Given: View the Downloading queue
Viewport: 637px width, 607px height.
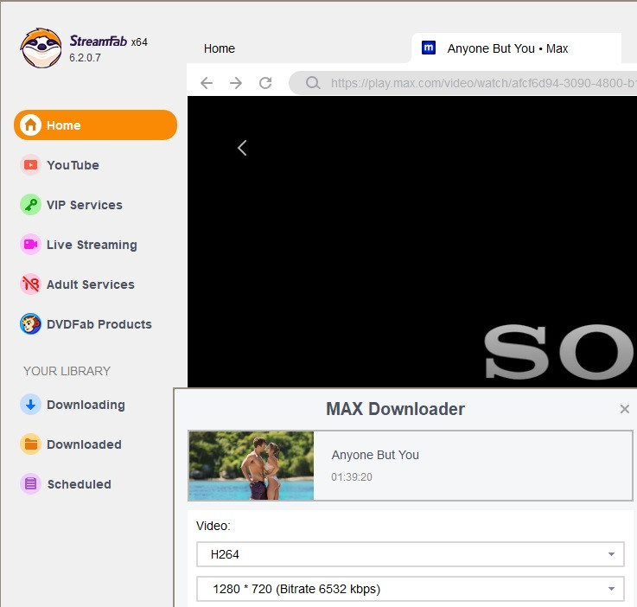Looking at the screenshot, I should point(85,405).
